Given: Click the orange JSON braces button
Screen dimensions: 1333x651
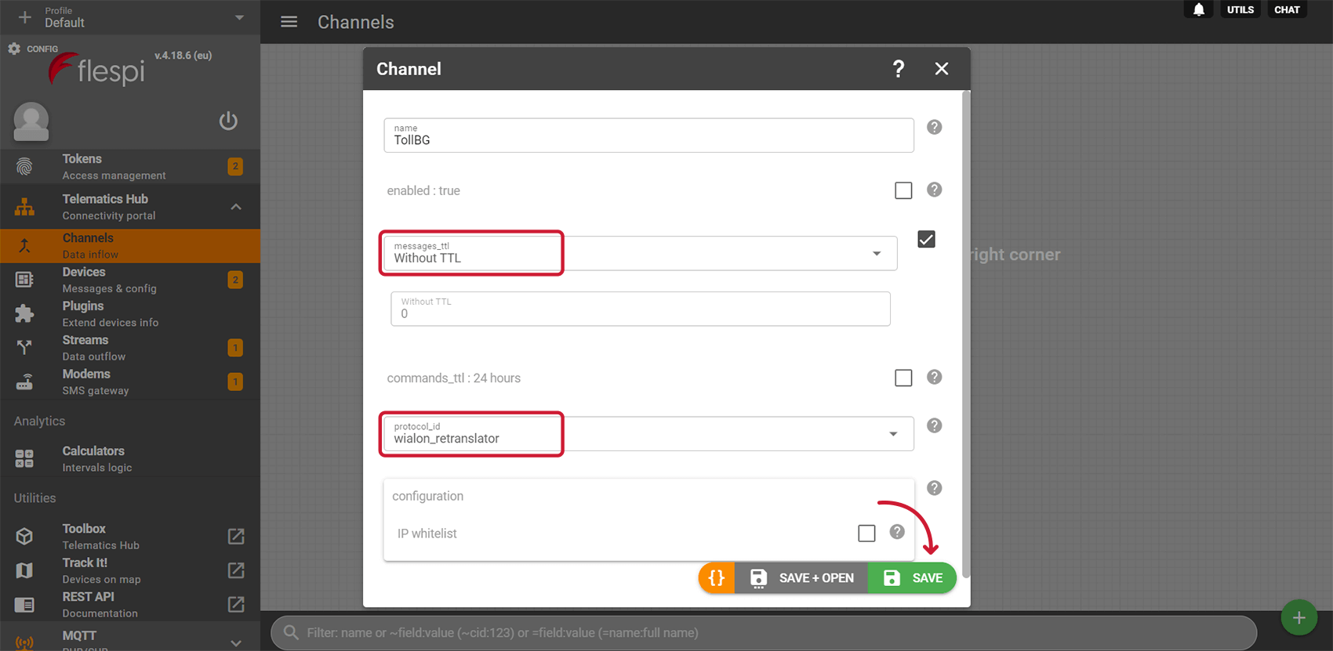Looking at the screenshot, I should [x=717, y=578].
